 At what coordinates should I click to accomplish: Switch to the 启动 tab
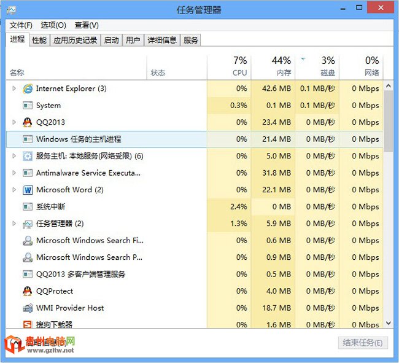[112, 40]
